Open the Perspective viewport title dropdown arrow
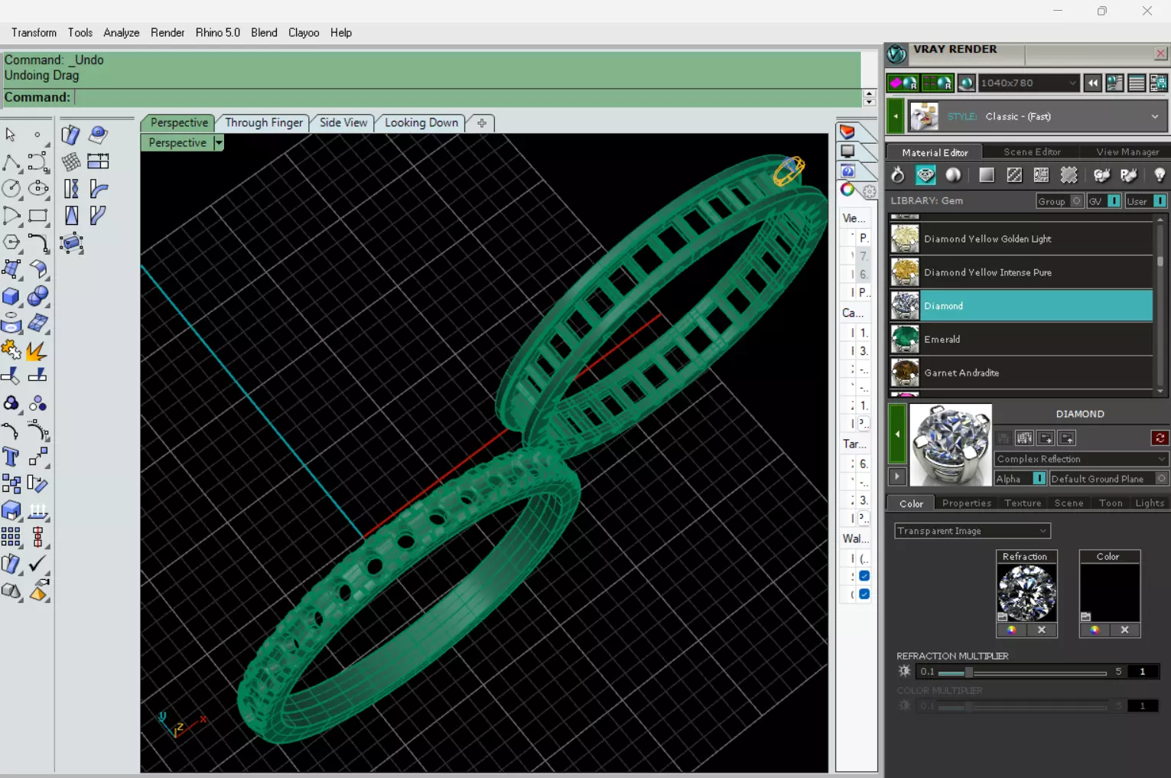 click(x=219, y=142)
